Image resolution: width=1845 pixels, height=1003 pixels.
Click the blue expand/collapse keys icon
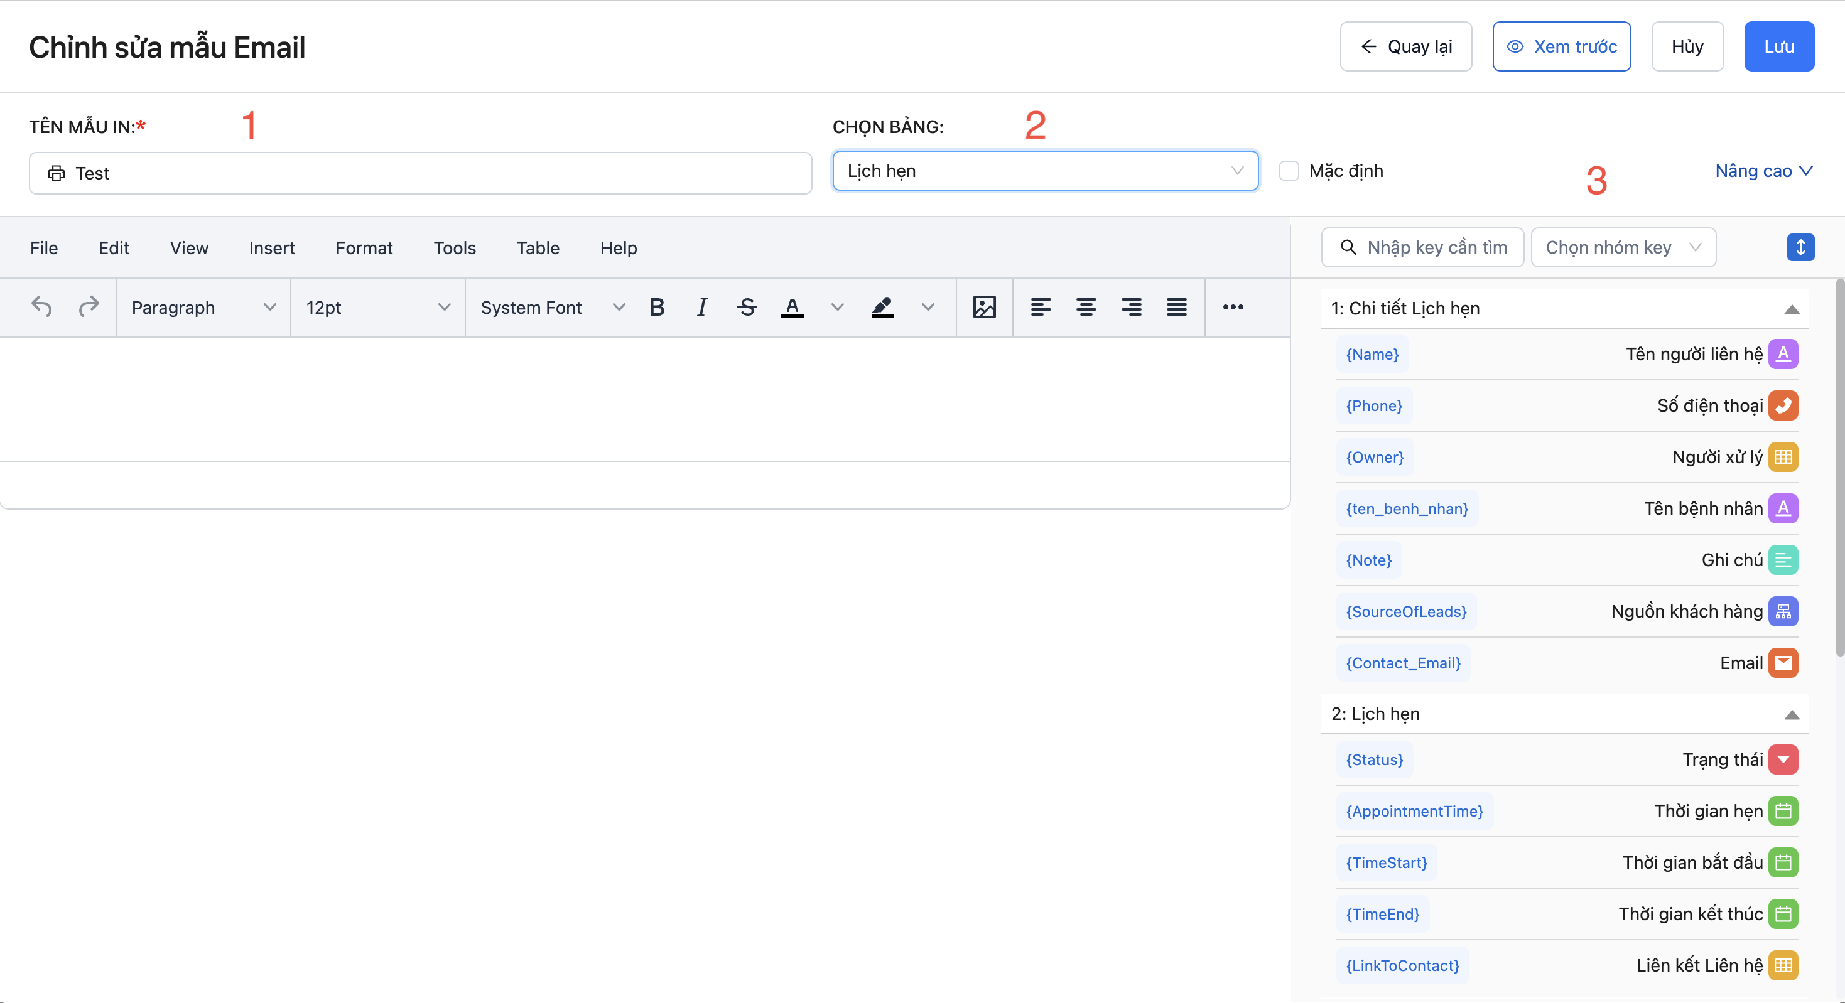(1800, 248)
